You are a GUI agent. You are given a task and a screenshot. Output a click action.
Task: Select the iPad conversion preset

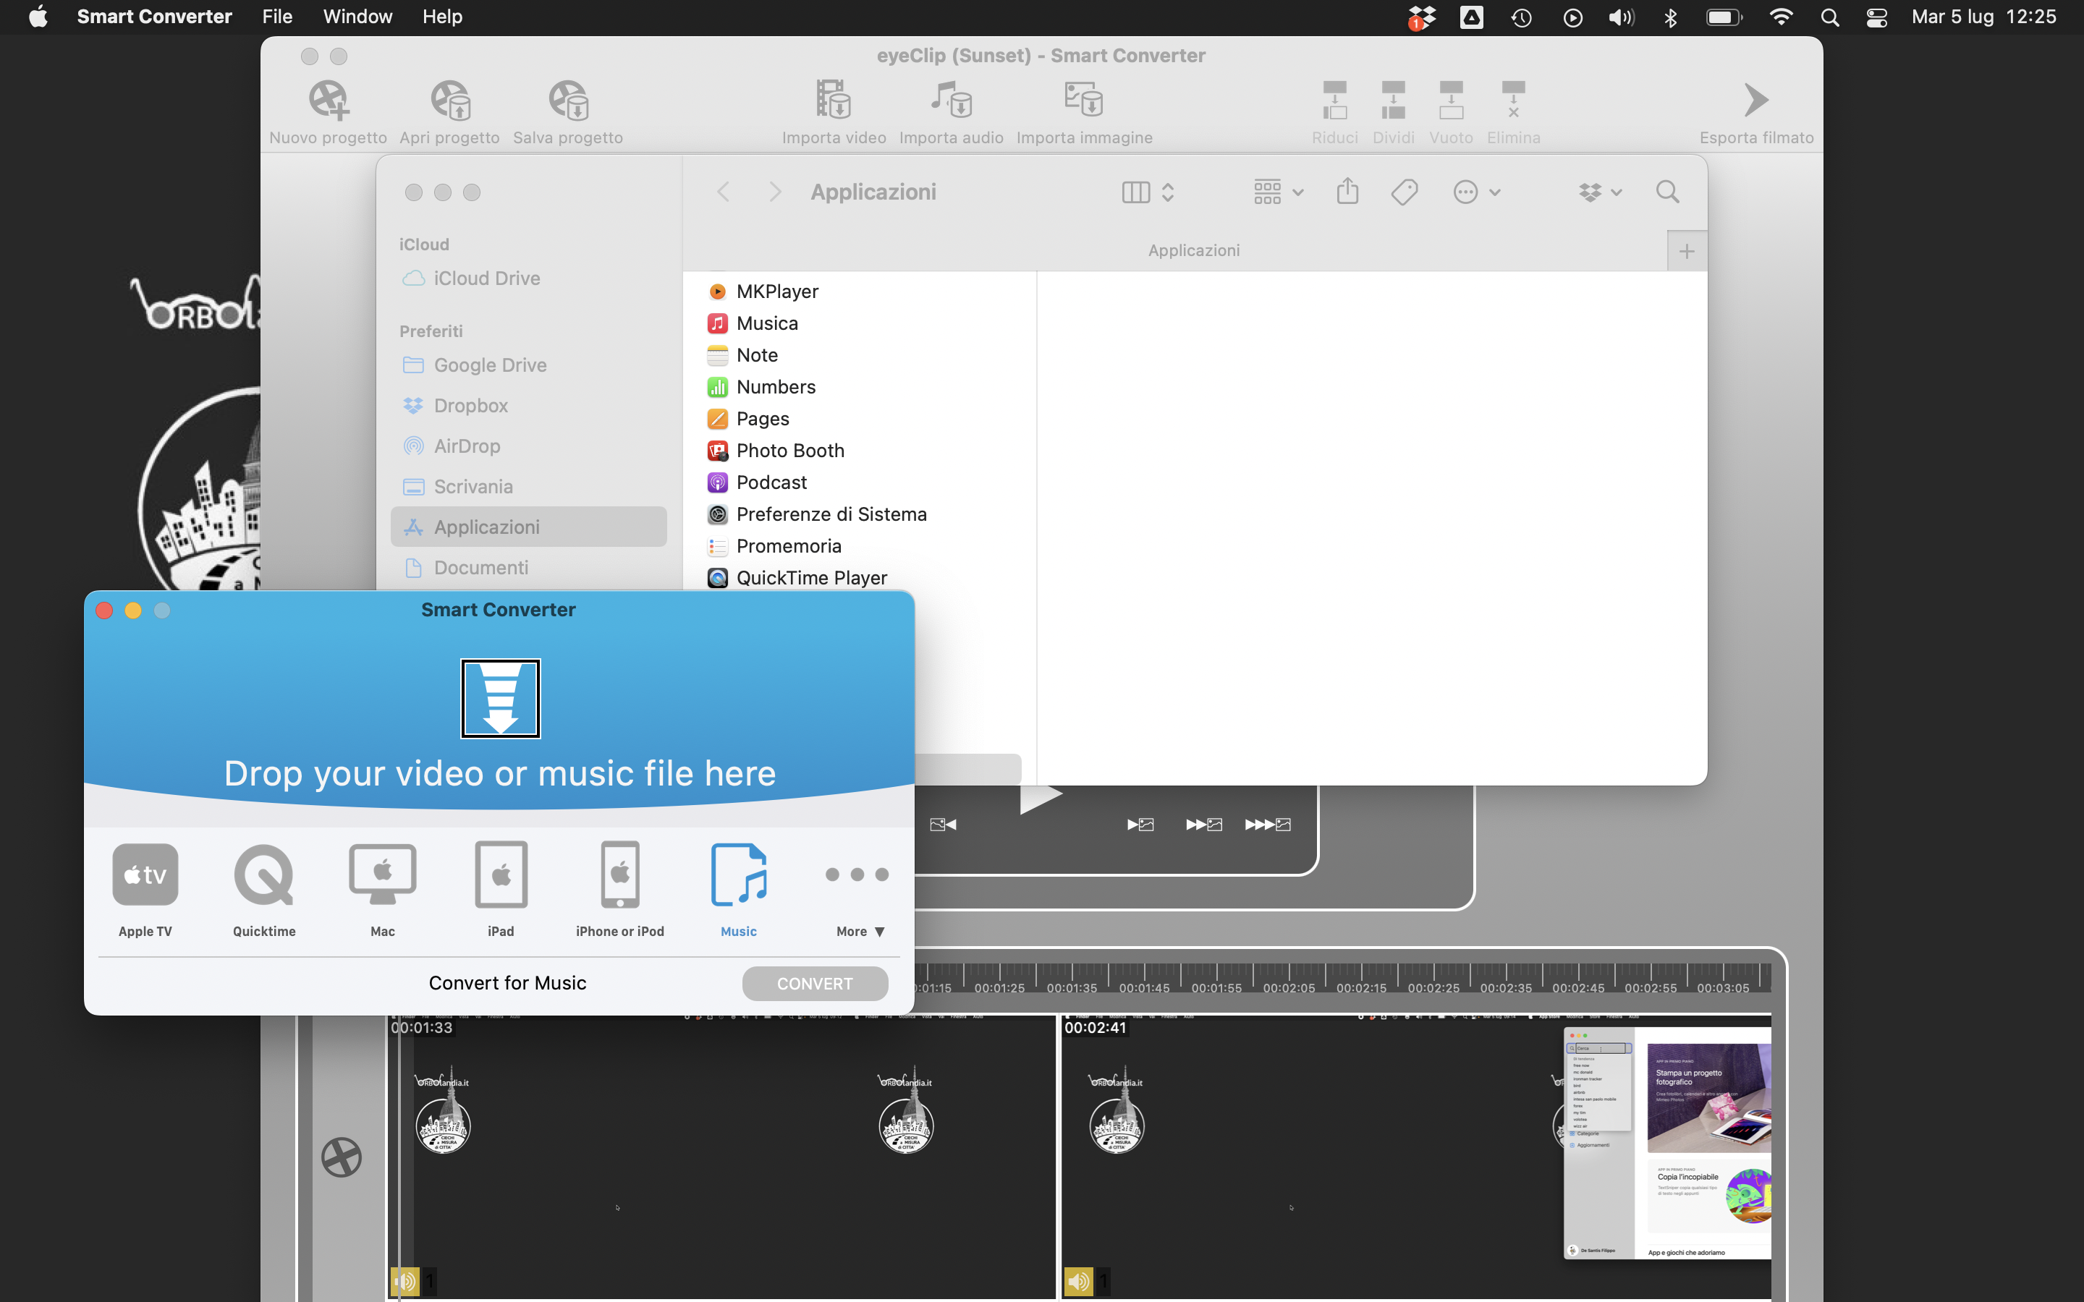tap(501, 874)
